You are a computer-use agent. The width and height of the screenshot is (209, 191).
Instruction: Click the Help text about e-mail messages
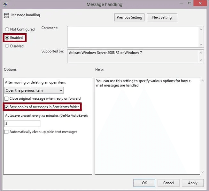point(144,83)
